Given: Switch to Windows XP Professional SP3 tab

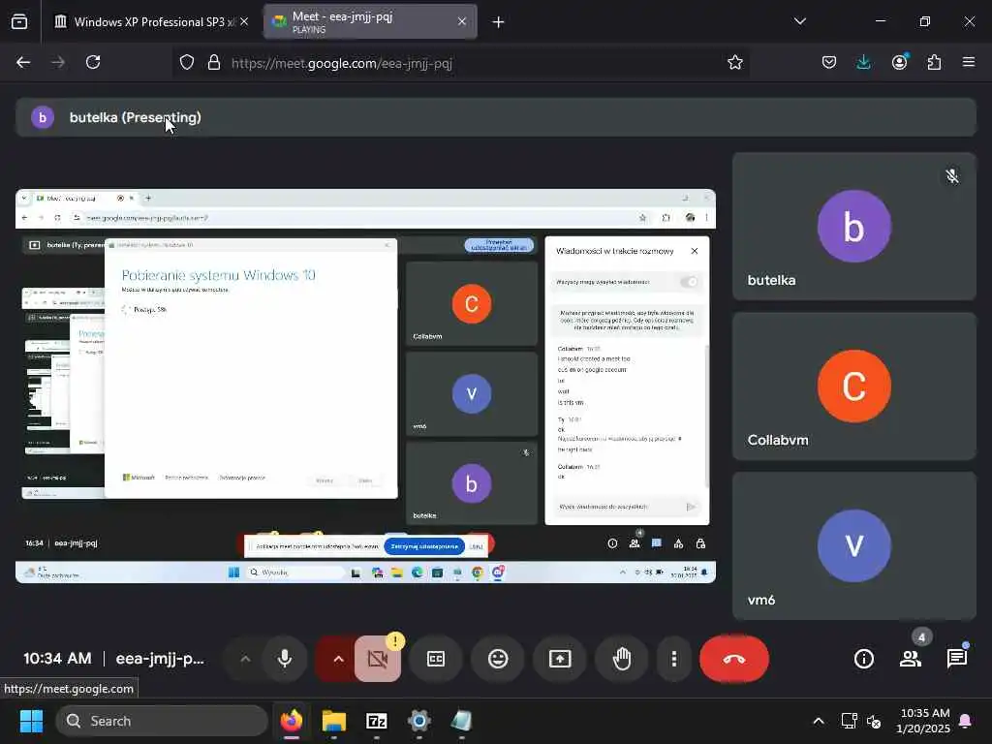Looking at the screenshot, I should [154, 21].
